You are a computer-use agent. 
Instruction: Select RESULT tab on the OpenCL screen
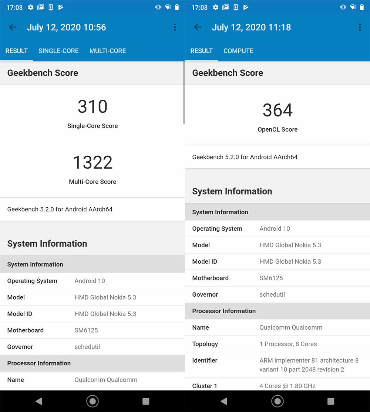click(201, 51)
